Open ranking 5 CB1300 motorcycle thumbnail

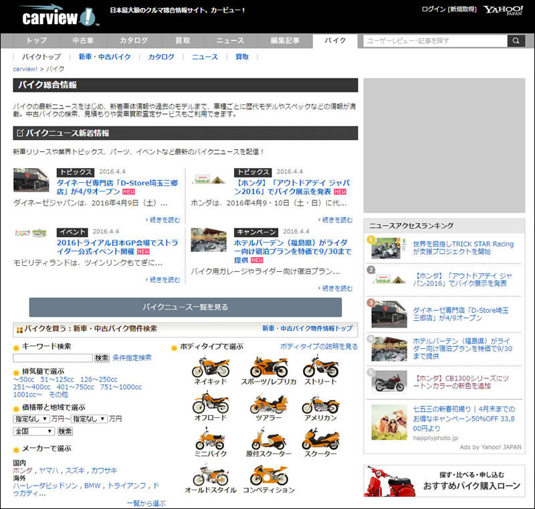pos(389,382)
